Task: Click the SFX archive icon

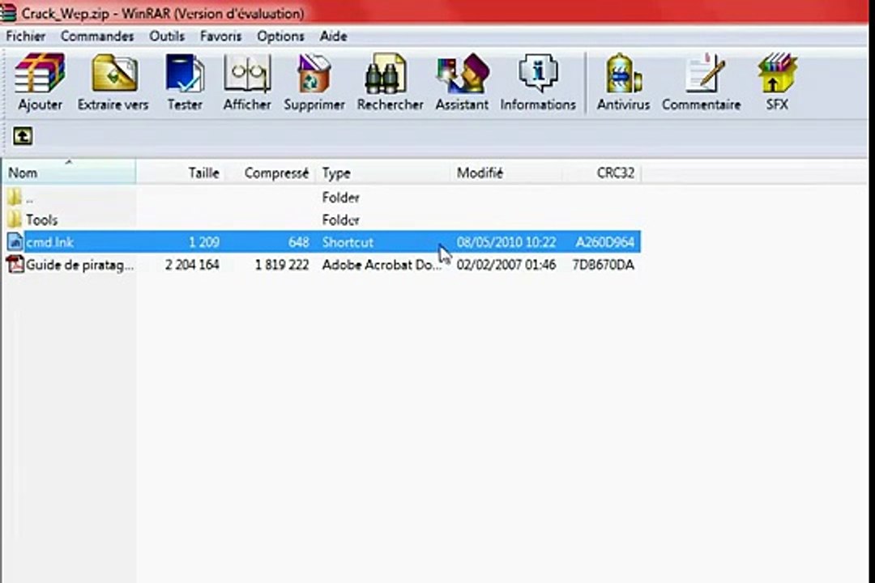Action: tap(777, 73)
